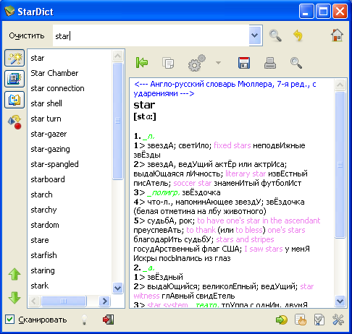Image resolution: width=352 pixels, height=334 pixels.
Task: Click word list horizontal scroll left arrow
Action: click(x=34, y=301)
